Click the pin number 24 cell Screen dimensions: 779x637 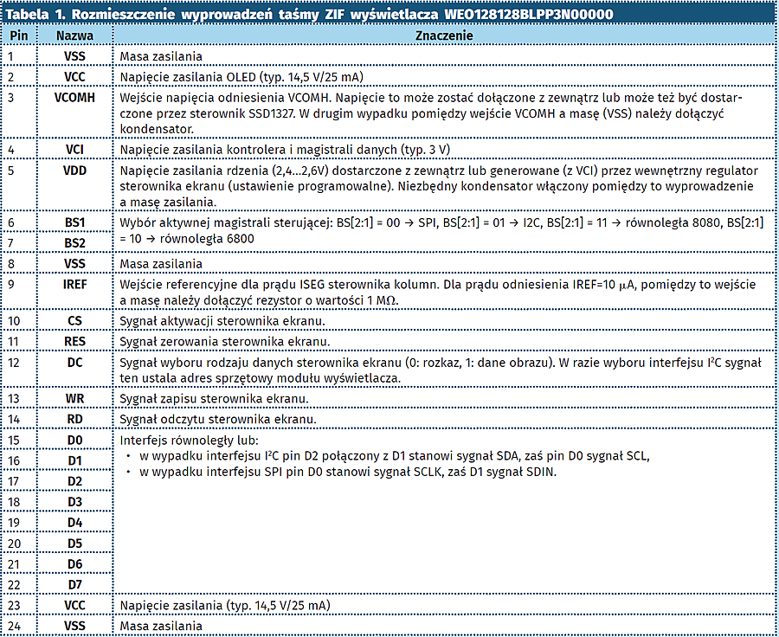(x=18, y=626)
